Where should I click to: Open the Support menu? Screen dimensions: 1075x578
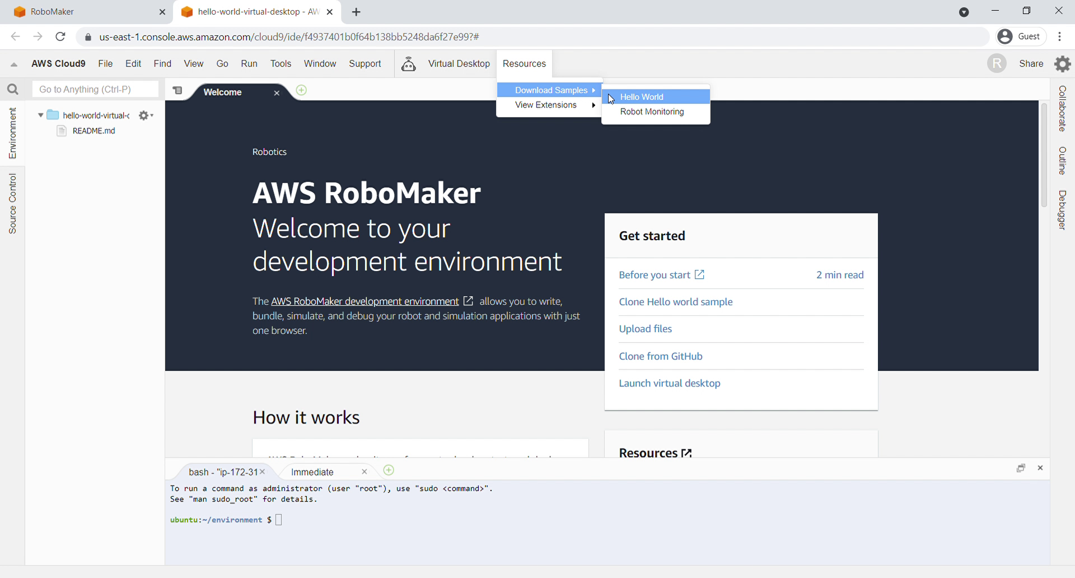click(365, 64)
